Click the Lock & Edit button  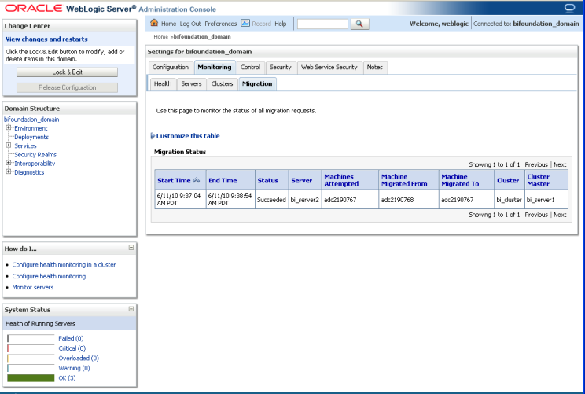(x=67, y=72)
